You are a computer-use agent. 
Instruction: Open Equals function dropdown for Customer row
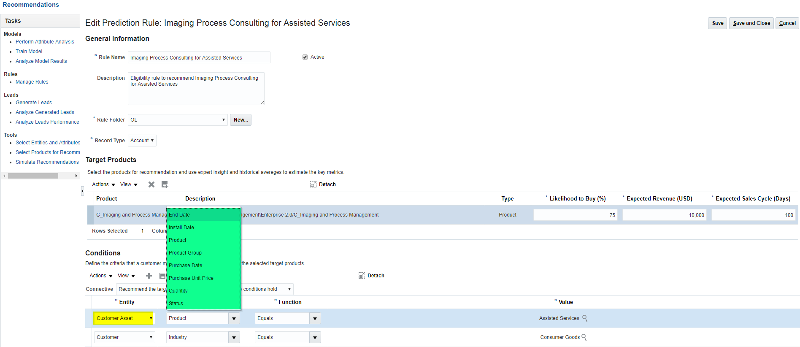[315, 337]
